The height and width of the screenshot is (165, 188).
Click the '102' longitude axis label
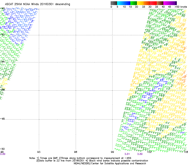(149, 152)
